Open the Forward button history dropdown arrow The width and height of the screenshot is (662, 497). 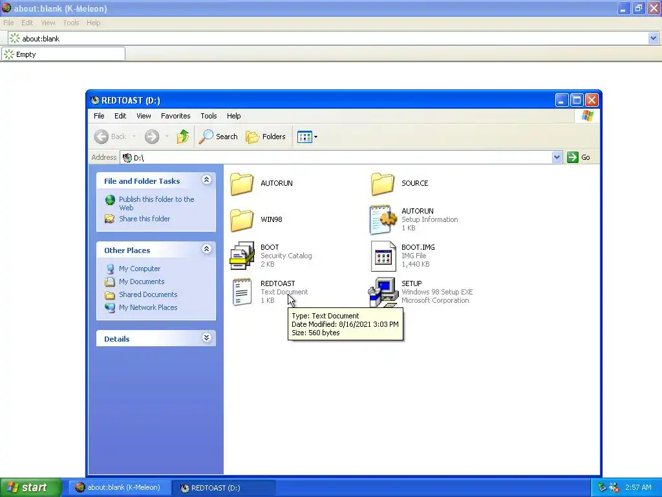(x=167, y=137)
